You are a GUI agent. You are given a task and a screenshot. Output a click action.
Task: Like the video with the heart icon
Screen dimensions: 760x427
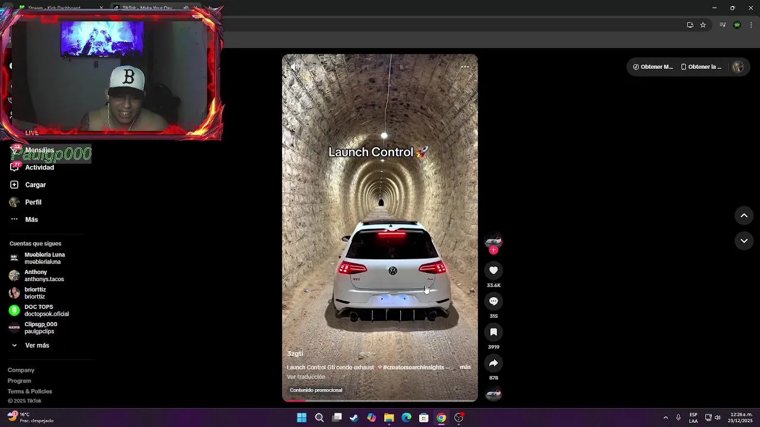(x=493, y=270)
